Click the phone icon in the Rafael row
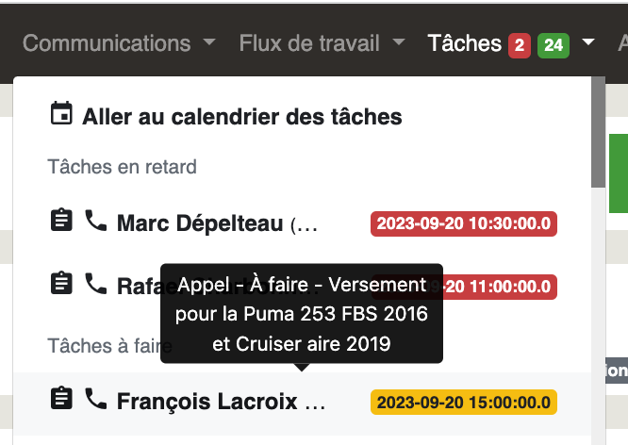628x445 pixels. (96, 284)
